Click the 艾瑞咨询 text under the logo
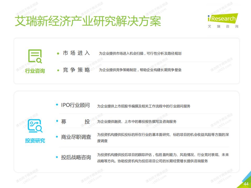The image size is (251, 188). [x=223, y=26]
